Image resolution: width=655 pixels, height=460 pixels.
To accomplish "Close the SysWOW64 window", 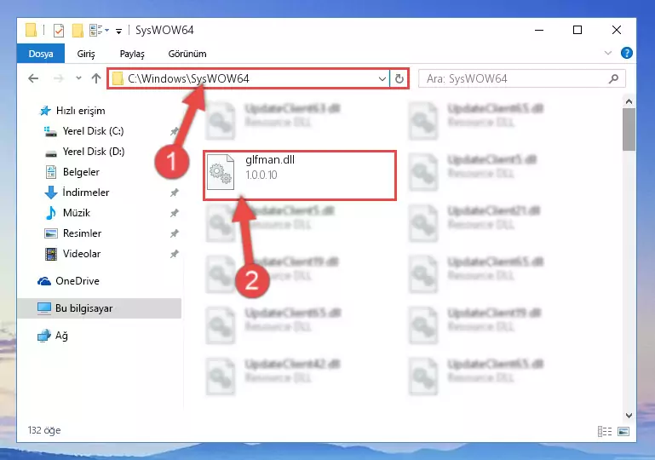I will coord(616,30).
